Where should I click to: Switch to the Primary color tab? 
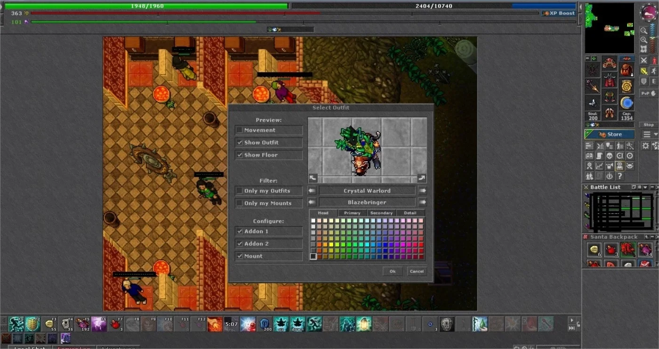tap(352, 213)
